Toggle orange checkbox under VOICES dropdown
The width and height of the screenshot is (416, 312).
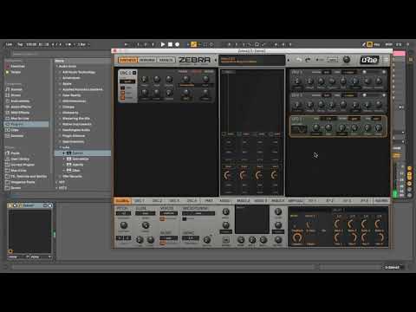(162, 219)
